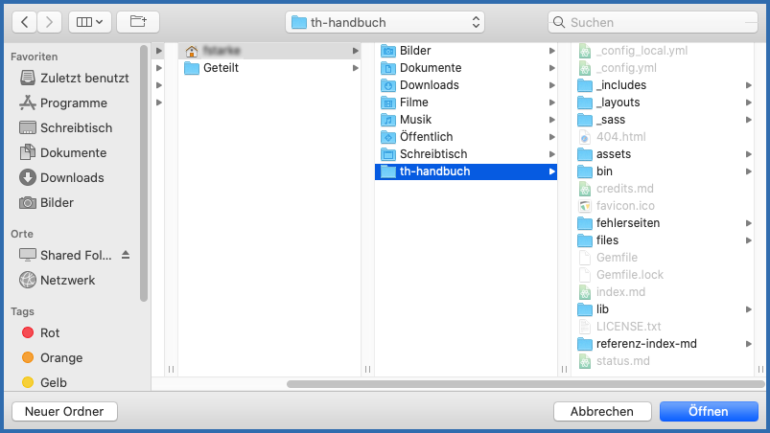Click the files folder icon
Viewport: 770px width, 433px height.
(584, 240)
